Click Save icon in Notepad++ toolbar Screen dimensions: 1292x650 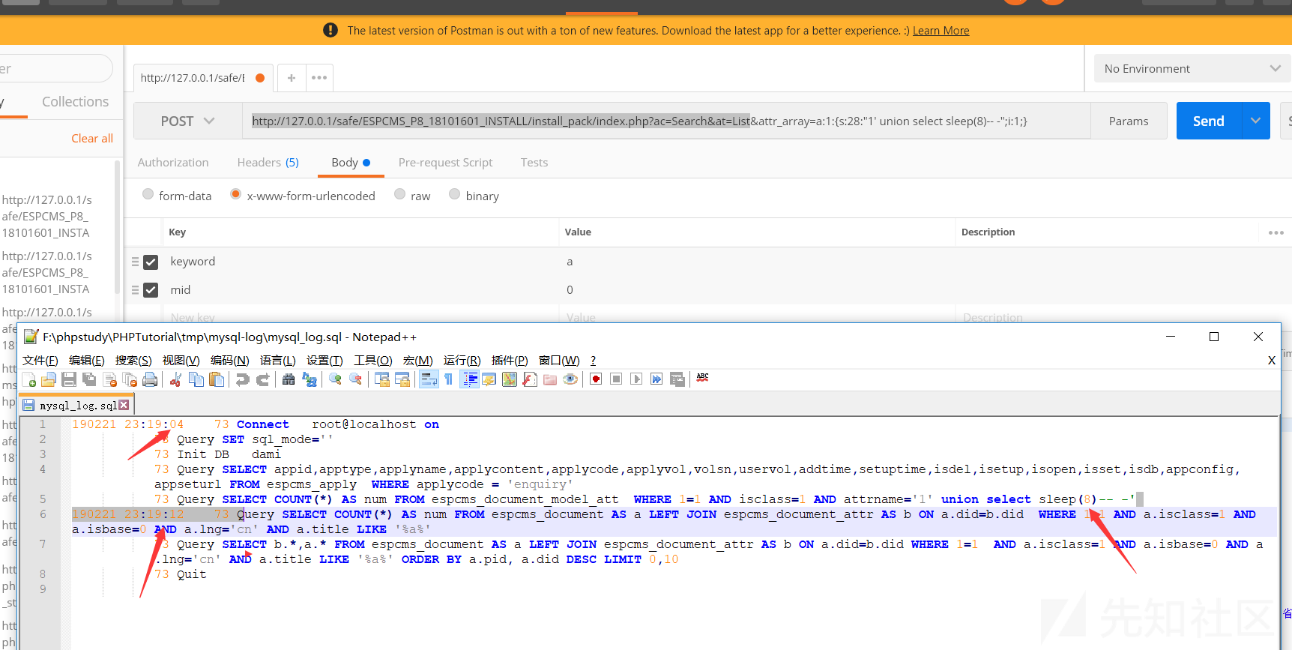[69, 379]
